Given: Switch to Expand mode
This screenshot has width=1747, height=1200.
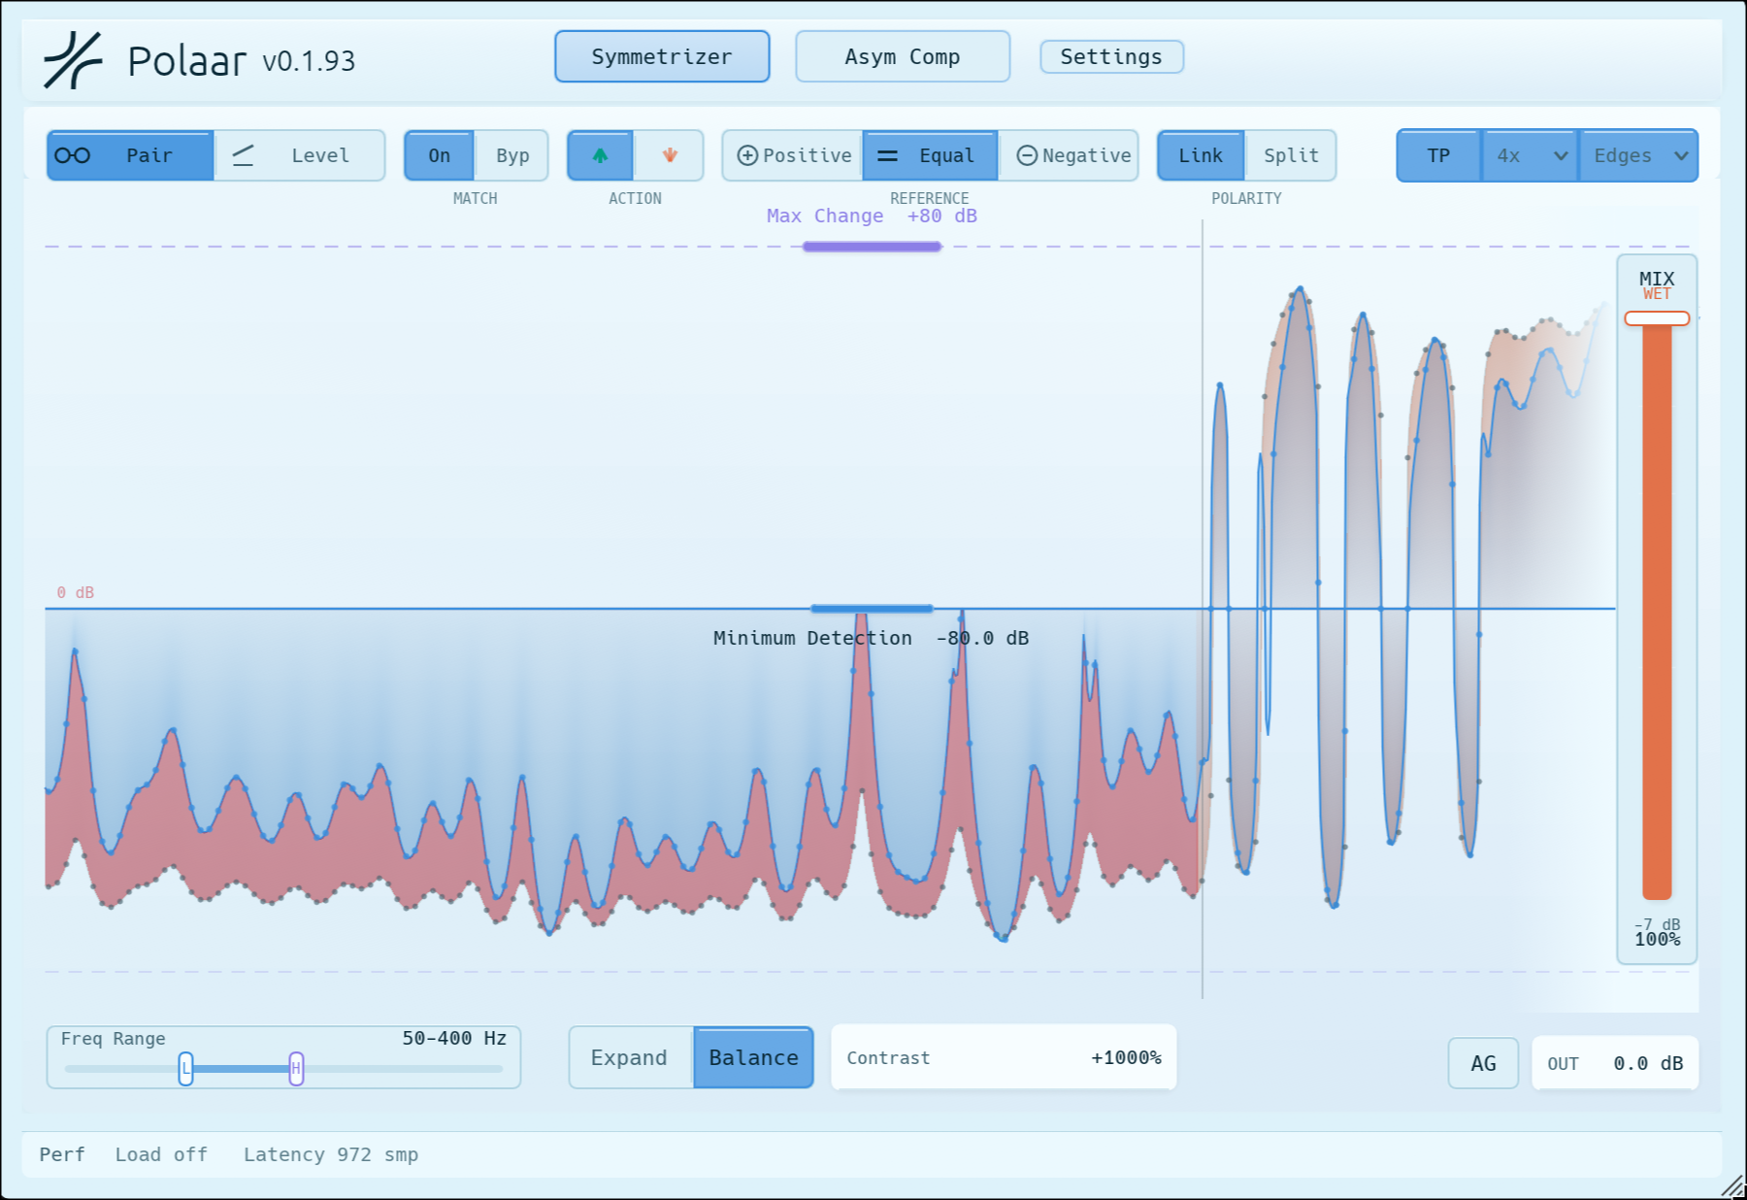Looking at the screenshot, I should [630, 1057].
